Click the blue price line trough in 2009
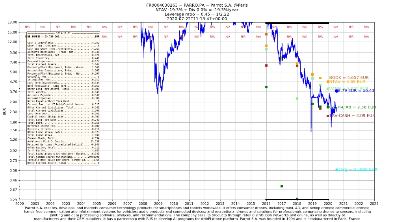Screen dimensions: 394x222 (157, 93)
